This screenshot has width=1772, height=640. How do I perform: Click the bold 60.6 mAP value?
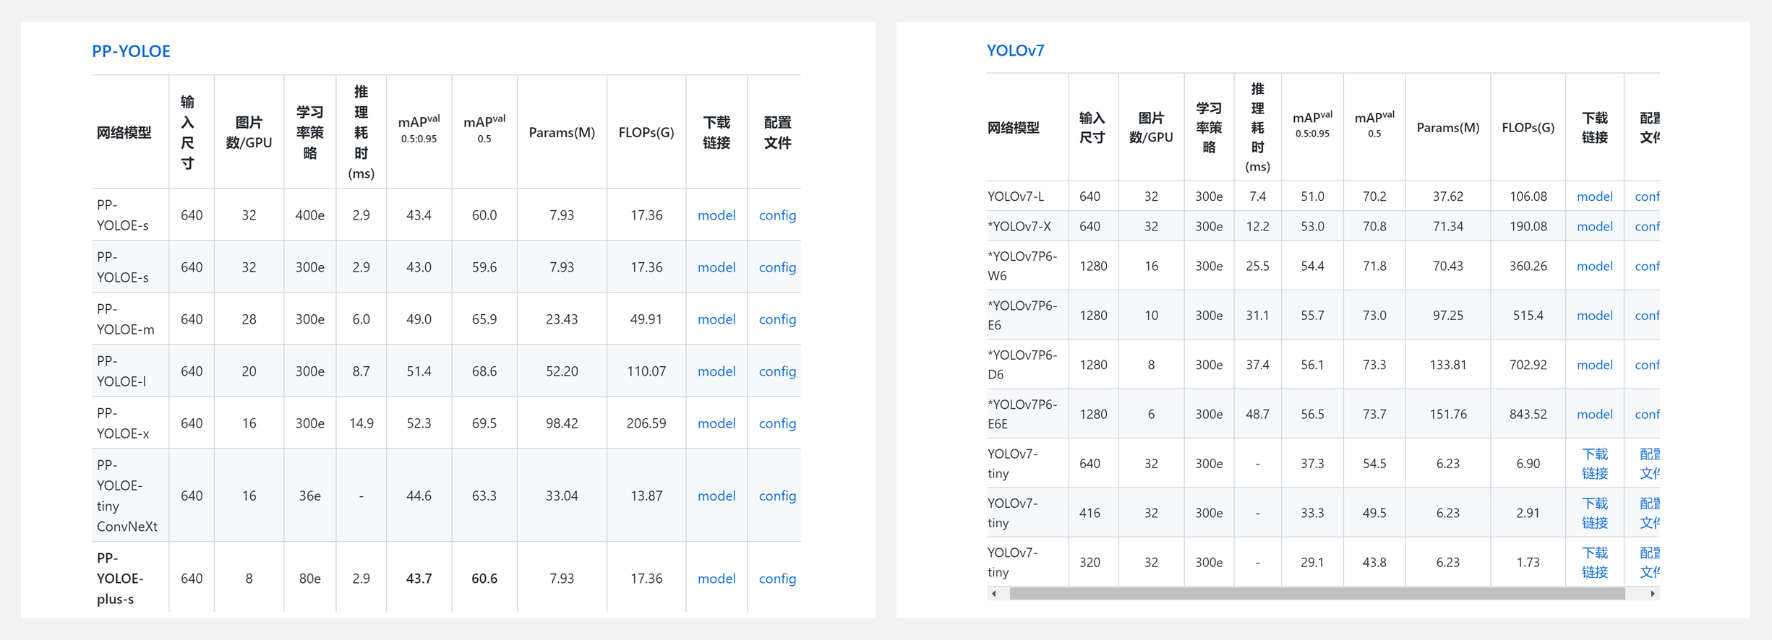484,579
